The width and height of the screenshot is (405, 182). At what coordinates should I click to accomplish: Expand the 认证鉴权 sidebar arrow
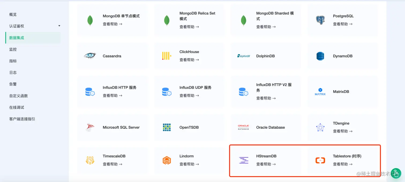[59, 26]
